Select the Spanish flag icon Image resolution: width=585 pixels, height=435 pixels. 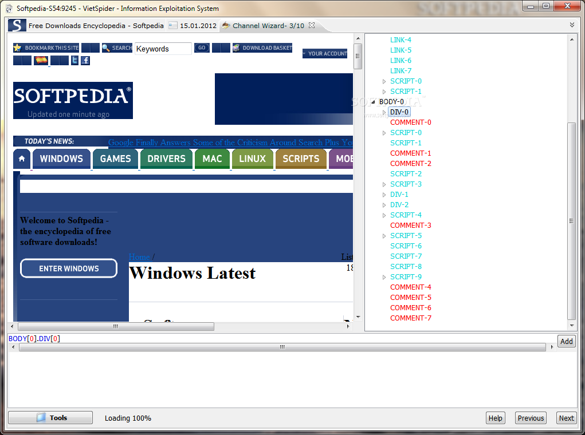[41, 60]
